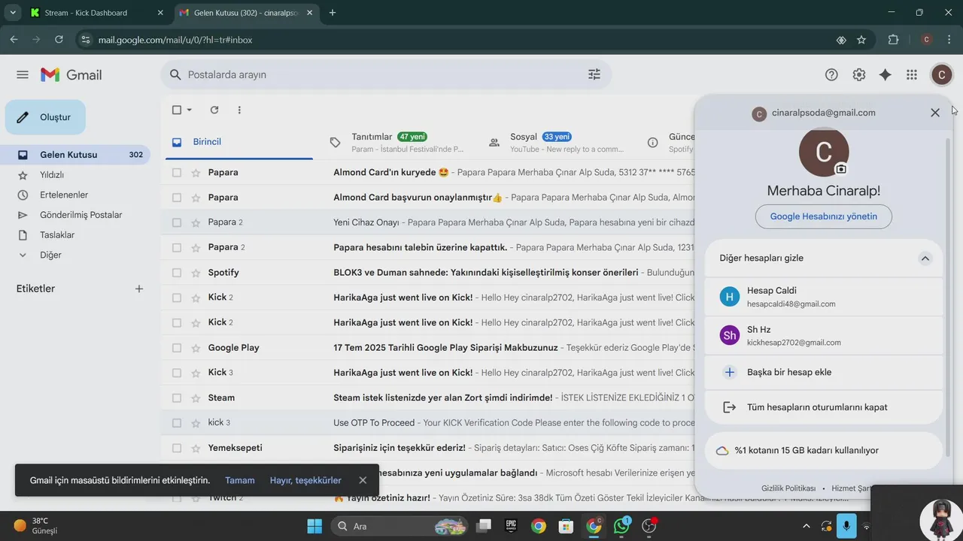
Task: Show search options filter icon
Action: pos(594,74)
